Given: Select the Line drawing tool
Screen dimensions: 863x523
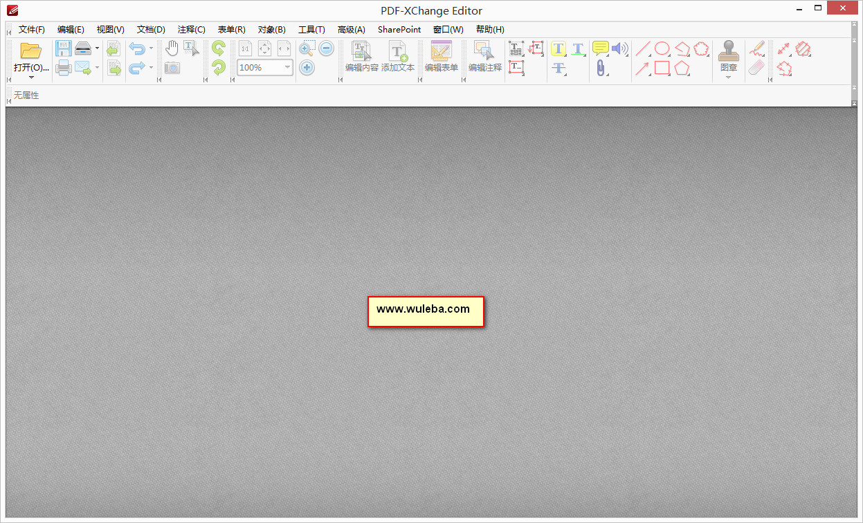Looking at the screenshot, I should coord(643,48).
